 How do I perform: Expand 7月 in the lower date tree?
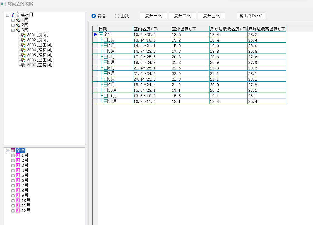[x=13, y=185]
